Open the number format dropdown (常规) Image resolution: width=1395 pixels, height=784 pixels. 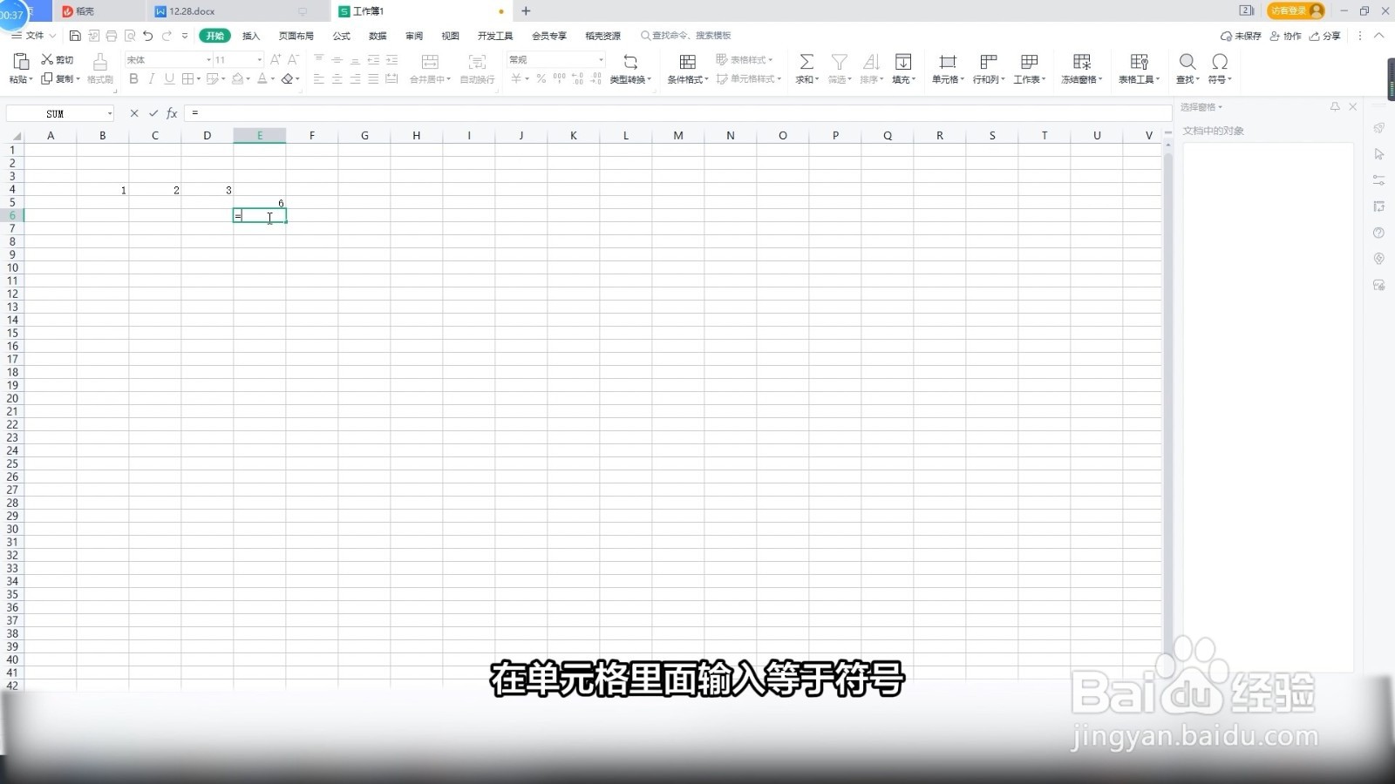[601, 59]
